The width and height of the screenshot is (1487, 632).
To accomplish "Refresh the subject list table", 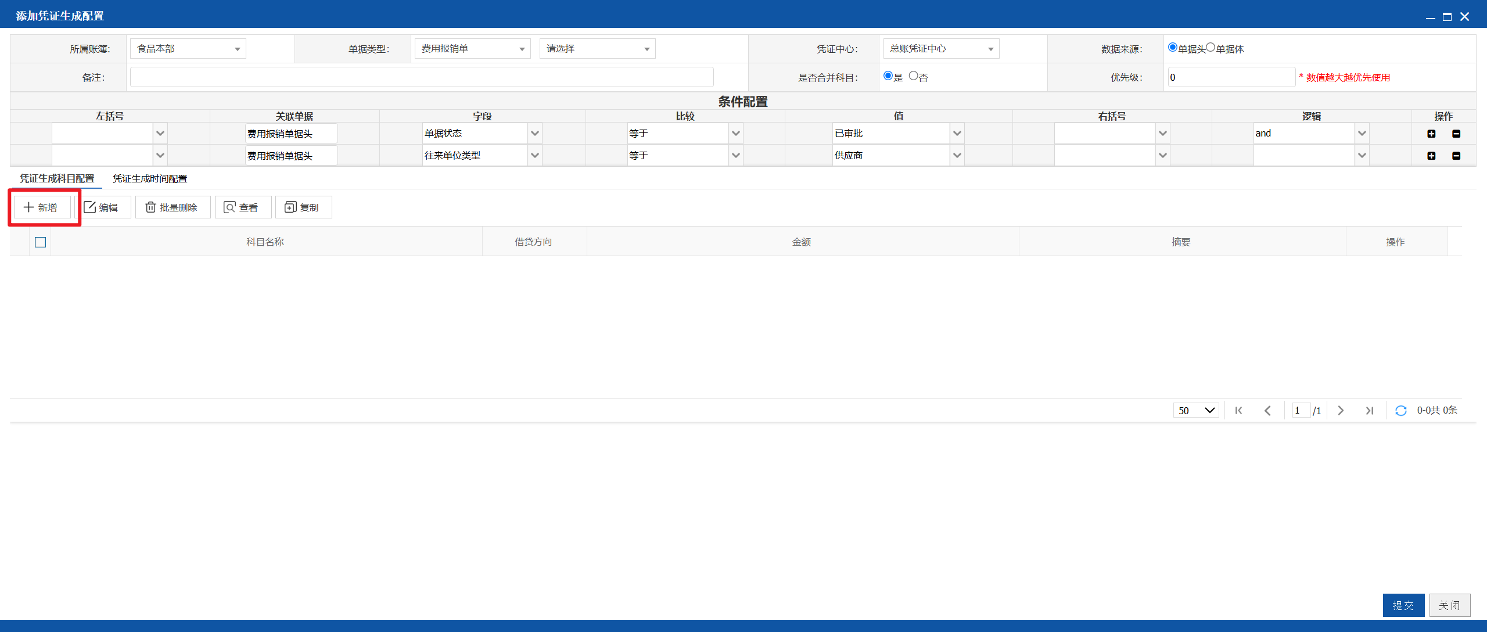I will pyautogui.click(x=1401, y=411).
